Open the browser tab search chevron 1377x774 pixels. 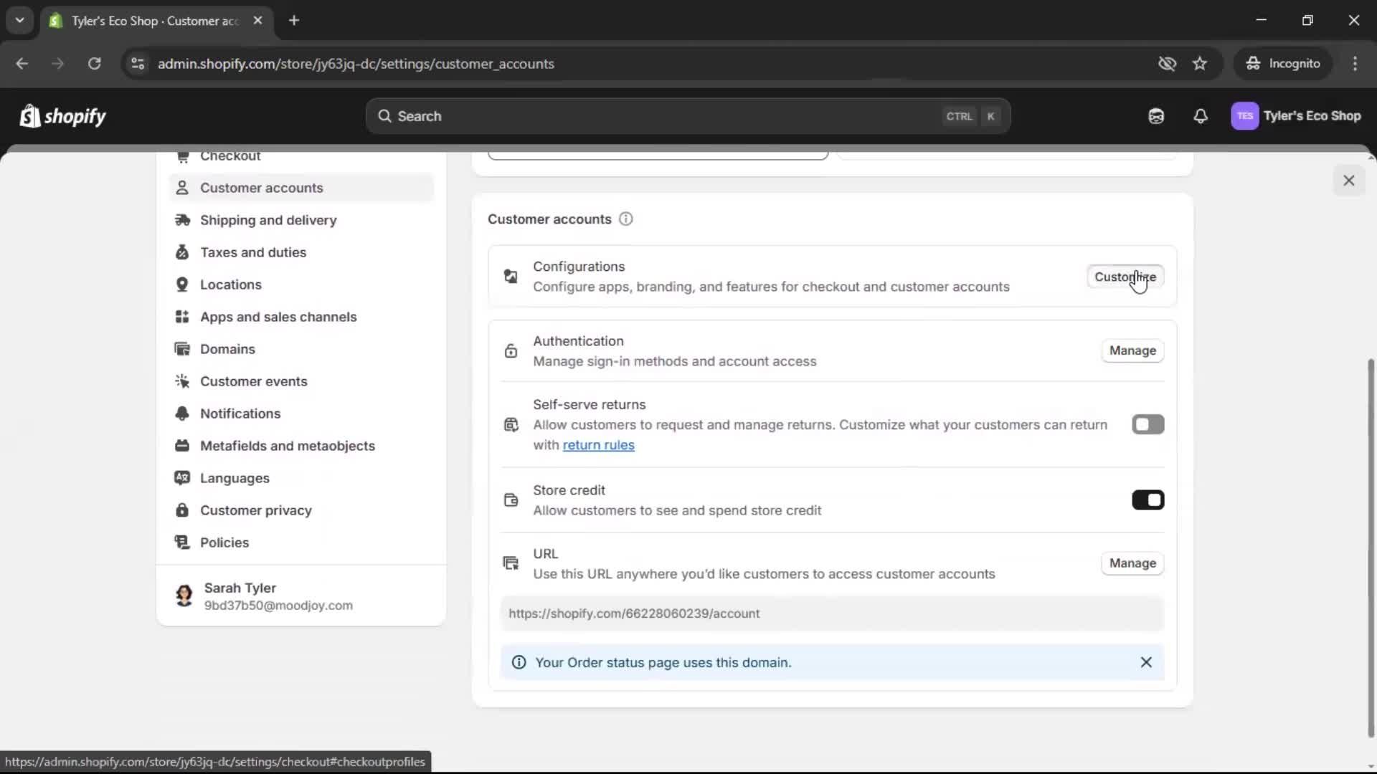pyautogui.click(x=19, y=20)
